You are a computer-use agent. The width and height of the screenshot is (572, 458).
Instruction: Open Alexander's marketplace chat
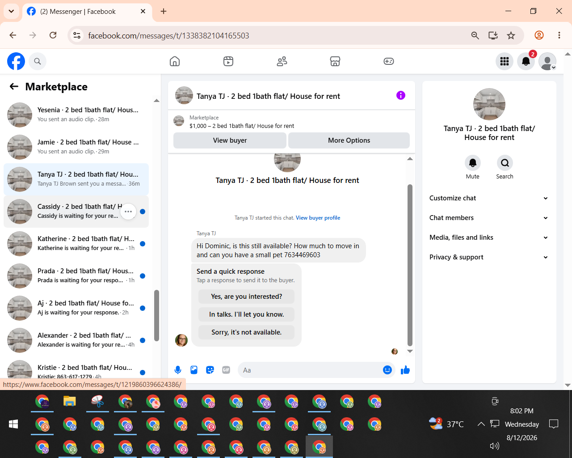[x=76, y=340]
